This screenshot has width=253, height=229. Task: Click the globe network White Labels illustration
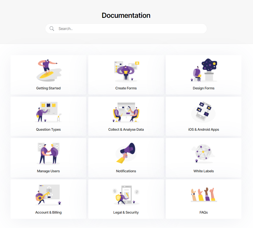click(x=204, y=153)
